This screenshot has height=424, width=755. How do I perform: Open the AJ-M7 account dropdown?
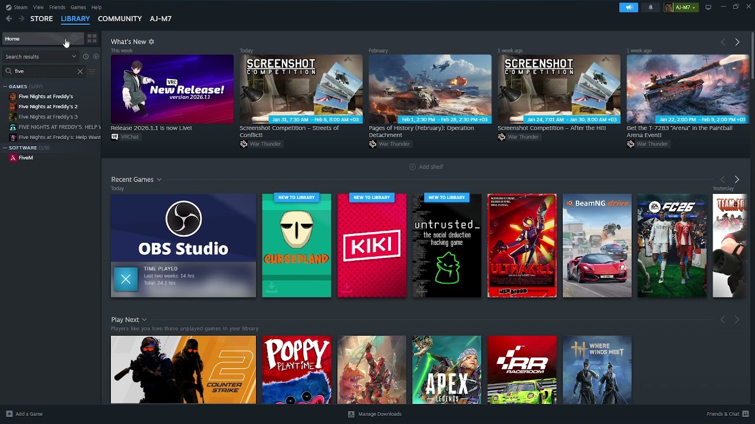685,7
